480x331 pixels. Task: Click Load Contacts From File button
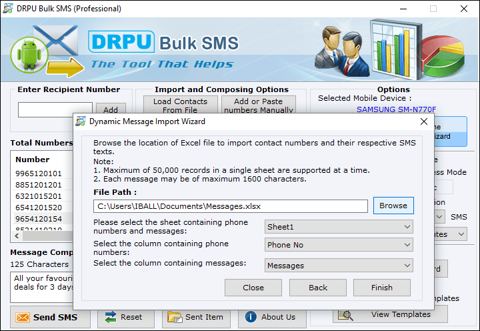pyautogui.click(x=180, y=105)
